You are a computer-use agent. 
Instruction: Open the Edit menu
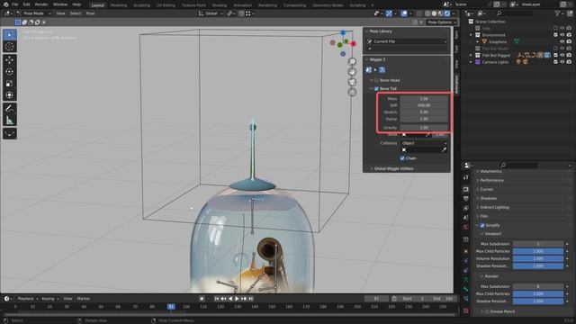(x=26, y=4)
